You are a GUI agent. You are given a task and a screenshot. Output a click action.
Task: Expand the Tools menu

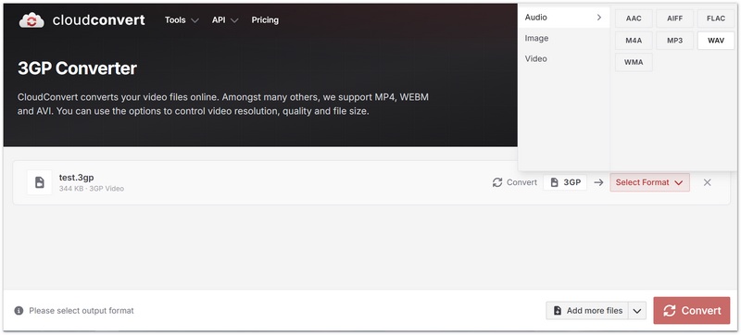click(x=182, y=20)
